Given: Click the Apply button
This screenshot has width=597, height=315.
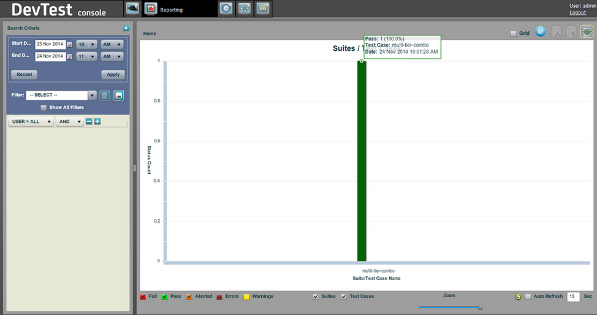Looking at the screenshot, I should tap(113, 75).
